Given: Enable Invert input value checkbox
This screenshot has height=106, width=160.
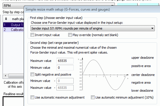Looking at the screenshot, I should click(x=32, y=35).
